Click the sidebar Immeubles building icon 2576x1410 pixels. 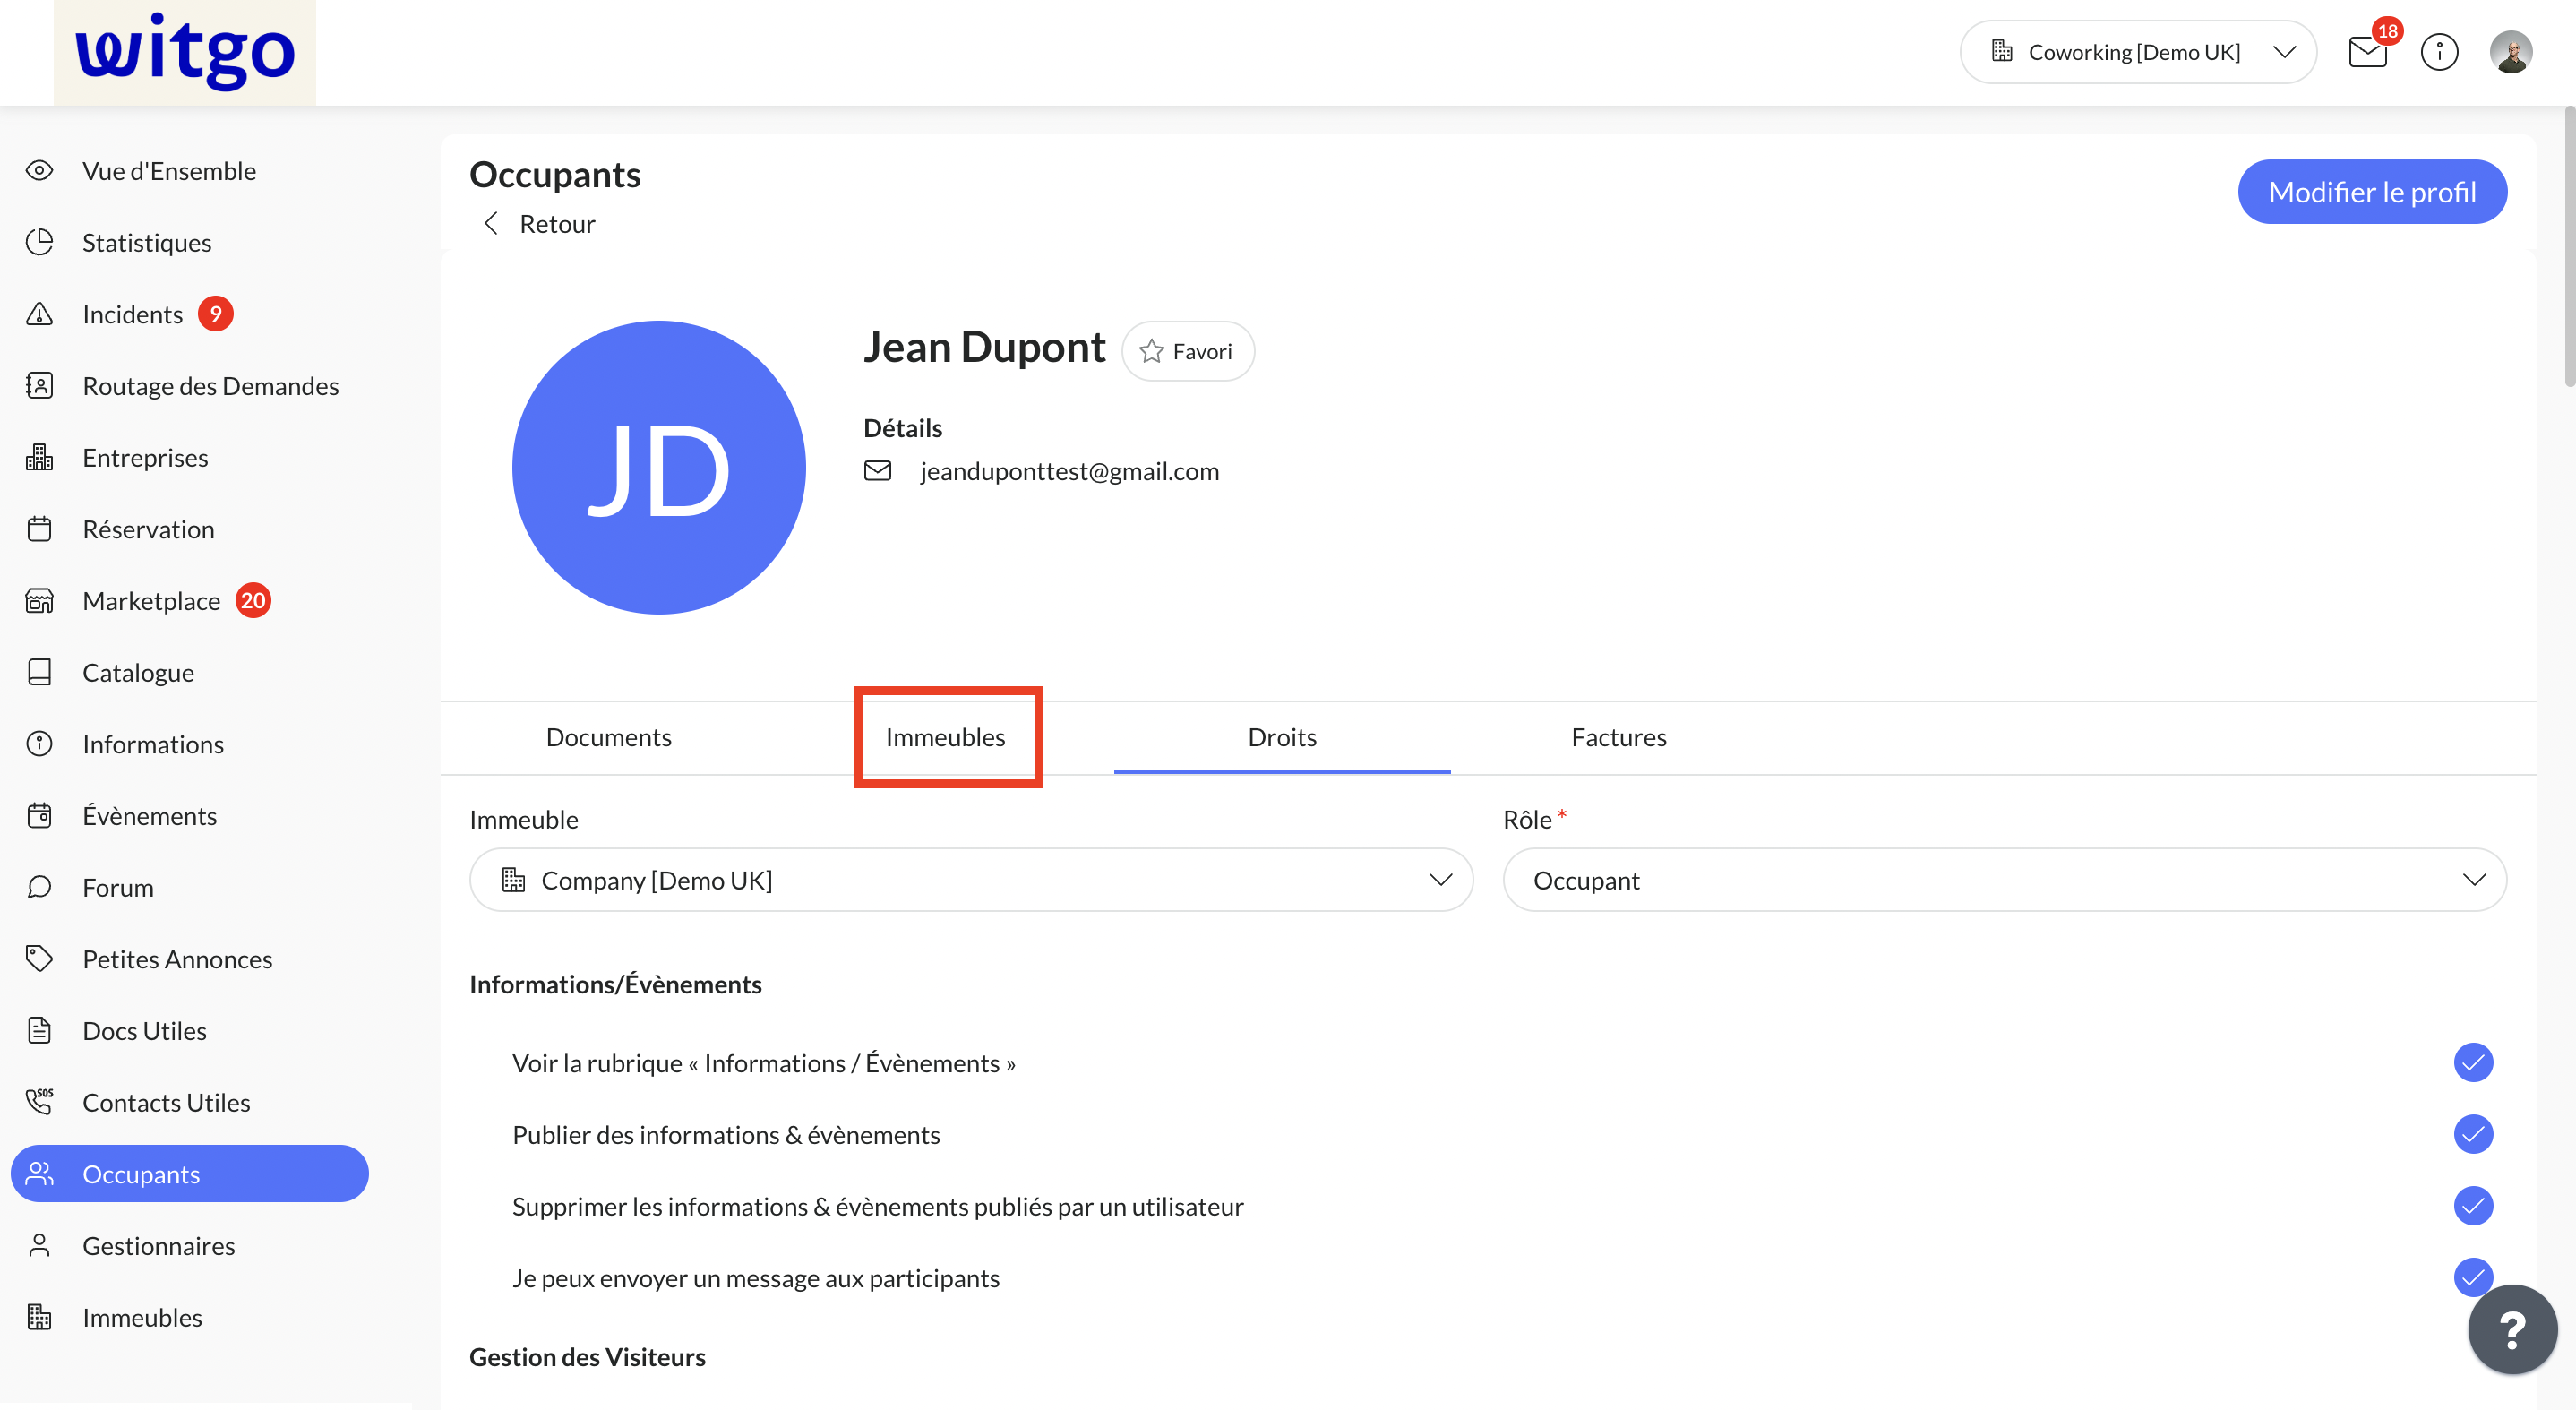39,1317
